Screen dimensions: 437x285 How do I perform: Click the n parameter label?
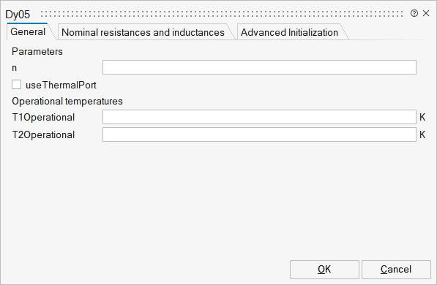point(14,68)
